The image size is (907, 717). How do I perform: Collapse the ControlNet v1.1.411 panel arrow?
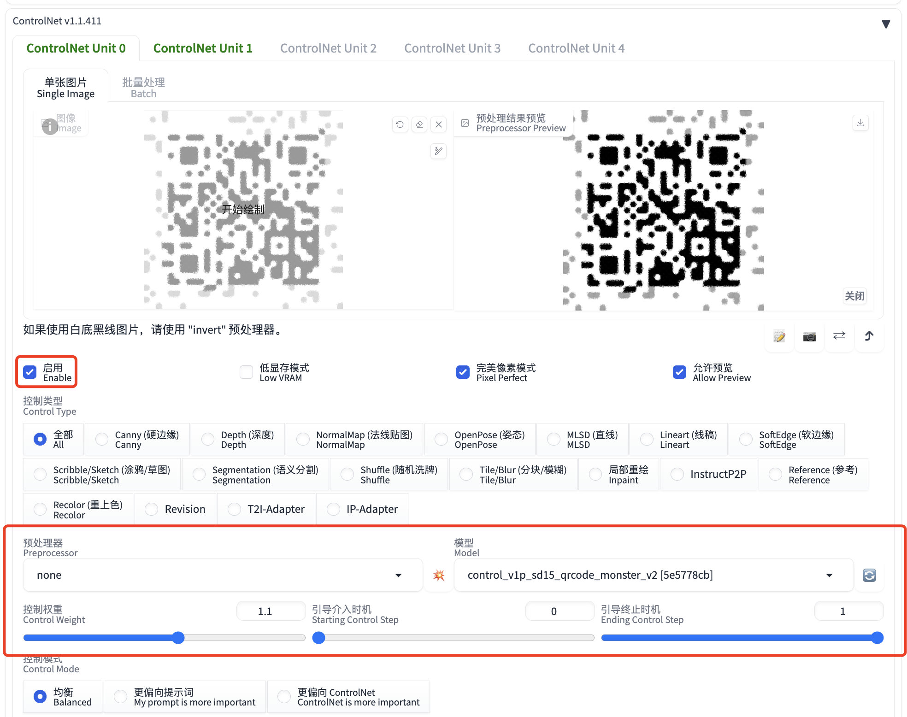(x=885, y=24)
